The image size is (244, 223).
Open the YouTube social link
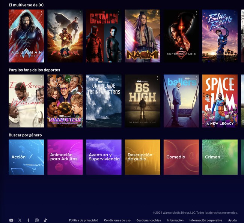11,220
